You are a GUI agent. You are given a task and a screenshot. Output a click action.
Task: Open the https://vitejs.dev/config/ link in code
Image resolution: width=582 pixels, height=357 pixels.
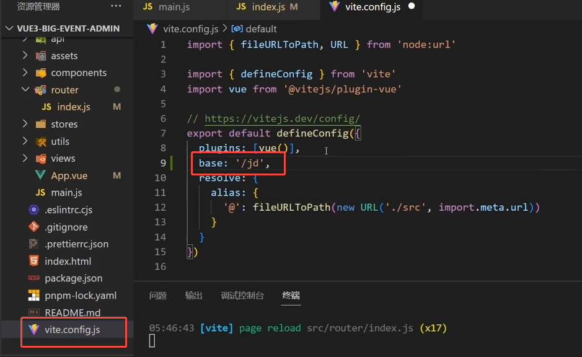click(x=282, y=119)
